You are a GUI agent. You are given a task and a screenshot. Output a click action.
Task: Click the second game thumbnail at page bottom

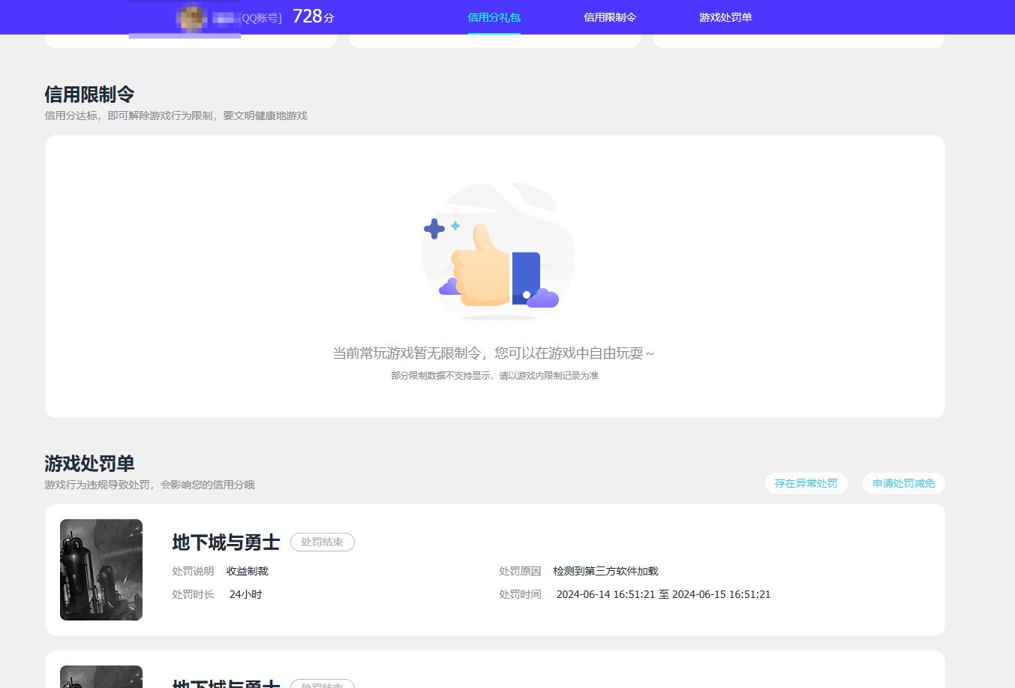click(101, 676)
